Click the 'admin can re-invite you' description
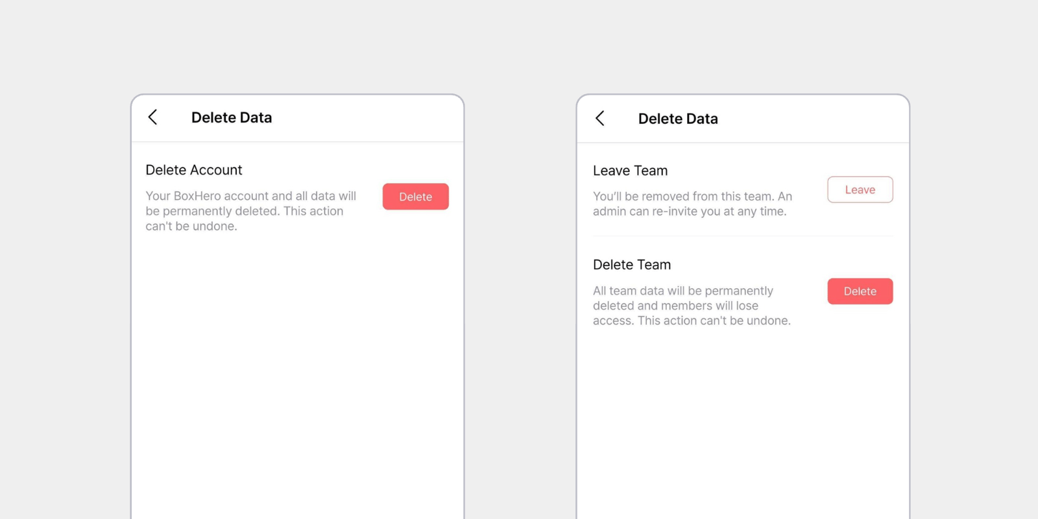Image resolution: width=1038 pixels, height=519 pixels. tap(692, 204)
